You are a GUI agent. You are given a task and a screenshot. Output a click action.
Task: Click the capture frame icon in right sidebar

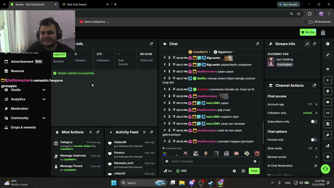click(328, 69)
